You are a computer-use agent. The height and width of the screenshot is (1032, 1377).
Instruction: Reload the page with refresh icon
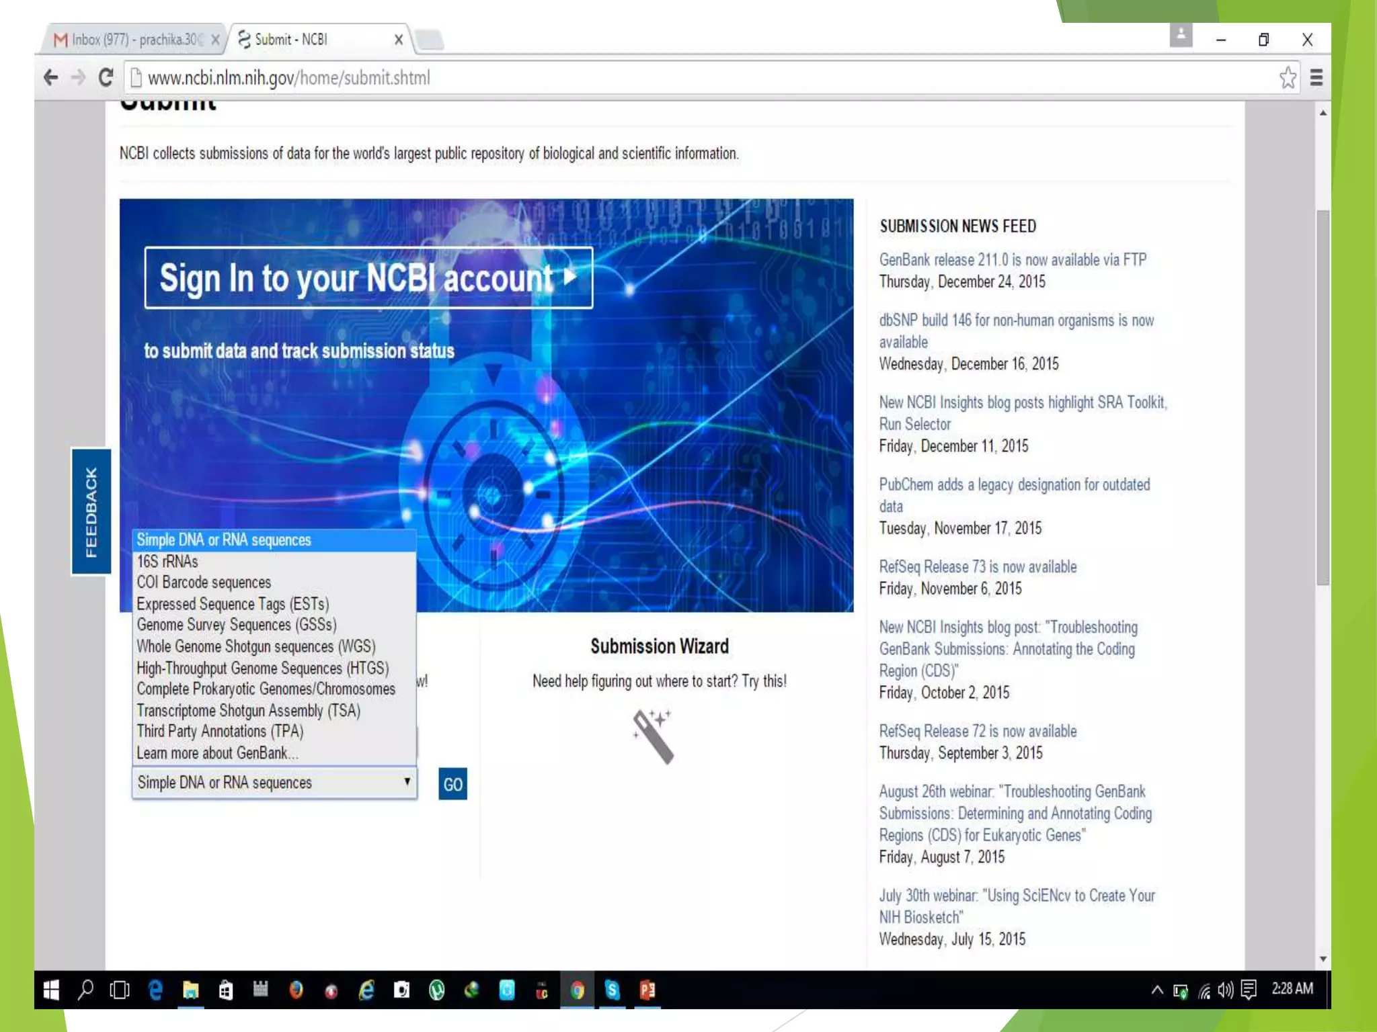click(106, 78)
